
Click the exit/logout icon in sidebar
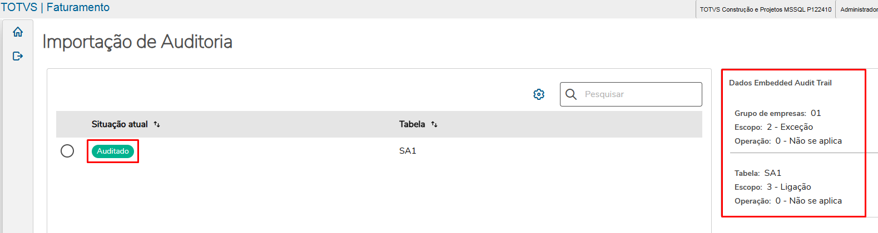coord(18,56)
